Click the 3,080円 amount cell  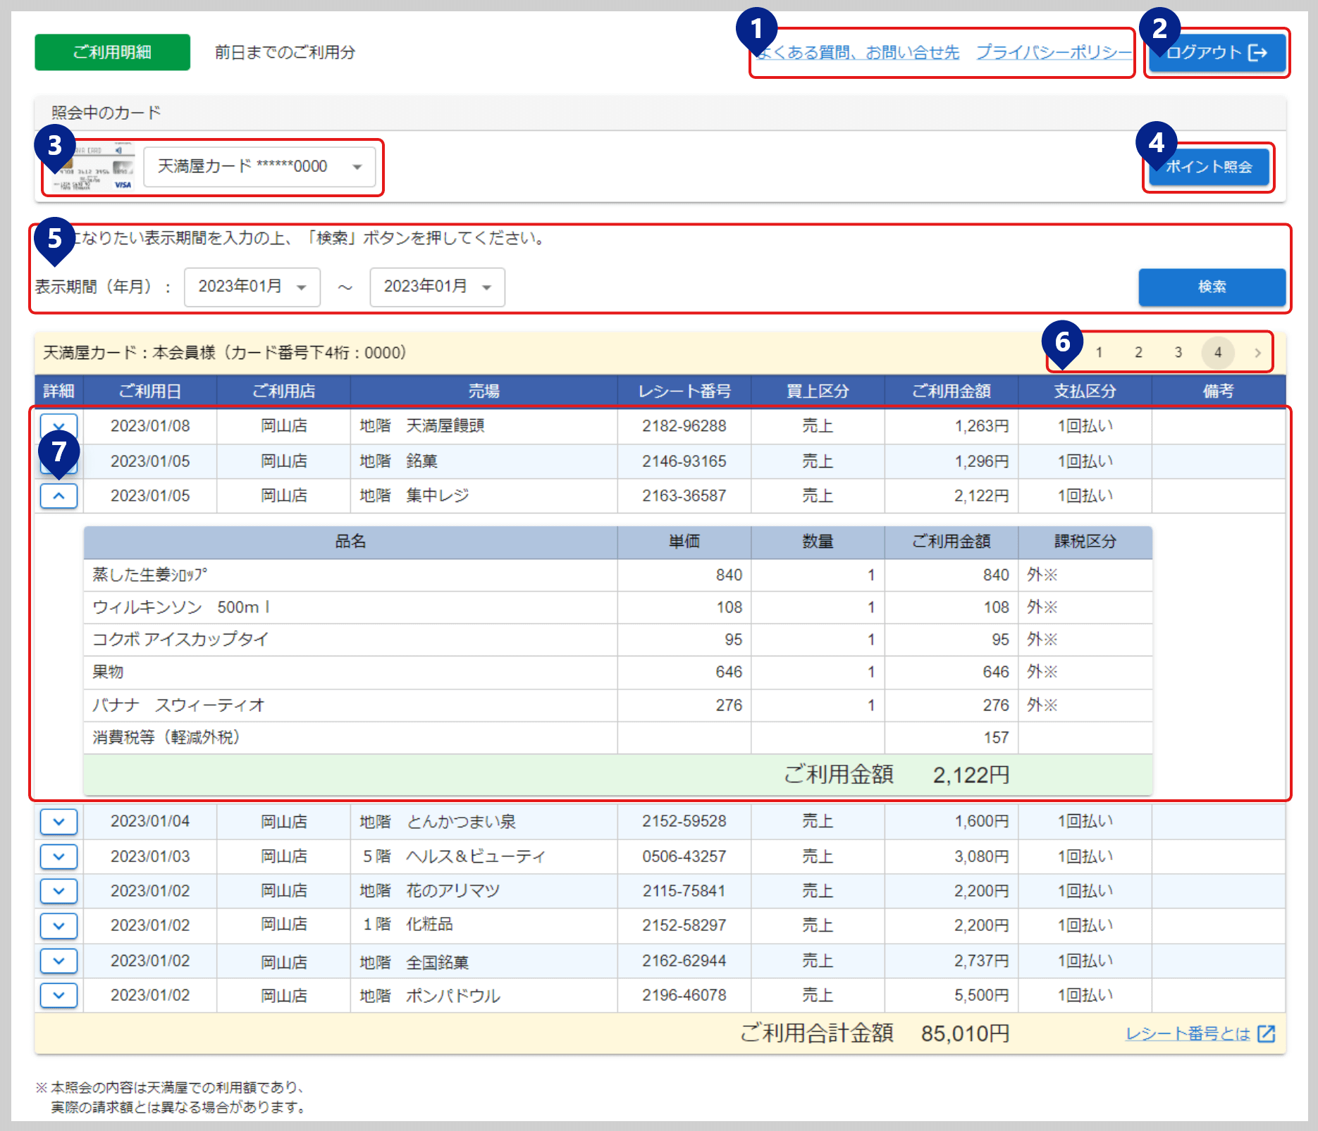[x=951, y=856]
